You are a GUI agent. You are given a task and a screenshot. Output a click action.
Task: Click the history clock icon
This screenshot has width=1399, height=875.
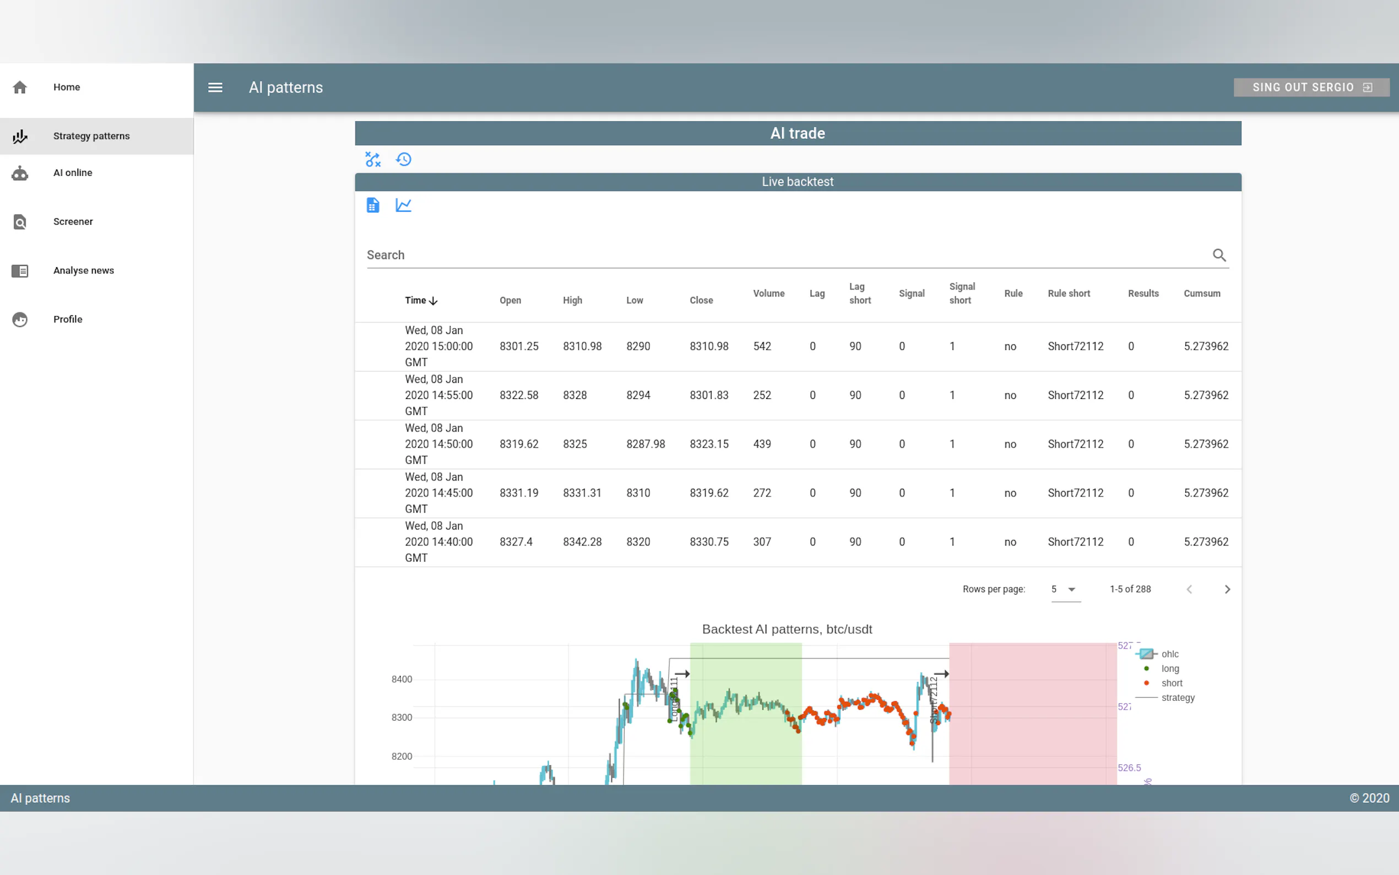(x=404, y=159)
